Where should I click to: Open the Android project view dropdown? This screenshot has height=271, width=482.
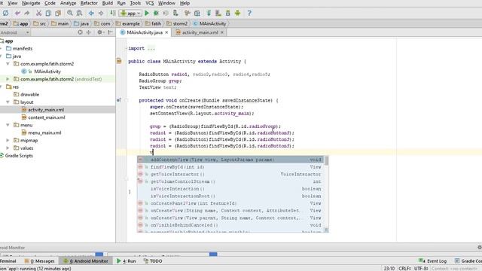tap(14, 32)
